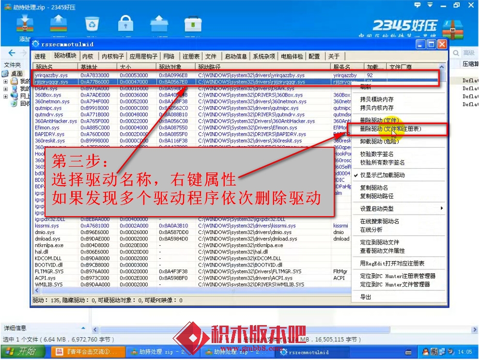This screenshot has width=479, height=360.
Task: Switch to rszecmmotulmid taskbar button
Action: pyautogui.click(x=312, y=352)
